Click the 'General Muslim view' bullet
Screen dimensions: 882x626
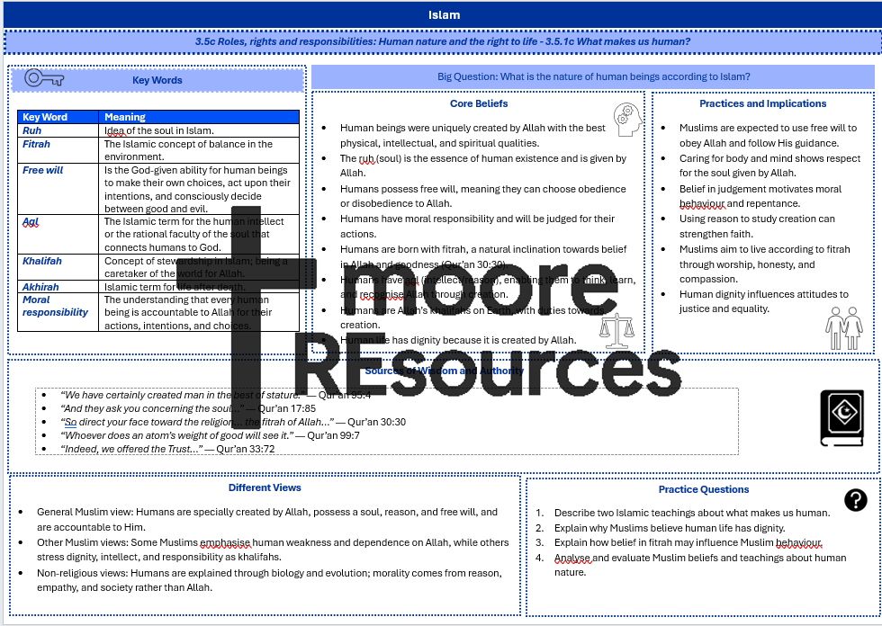(x=267, y=520)
